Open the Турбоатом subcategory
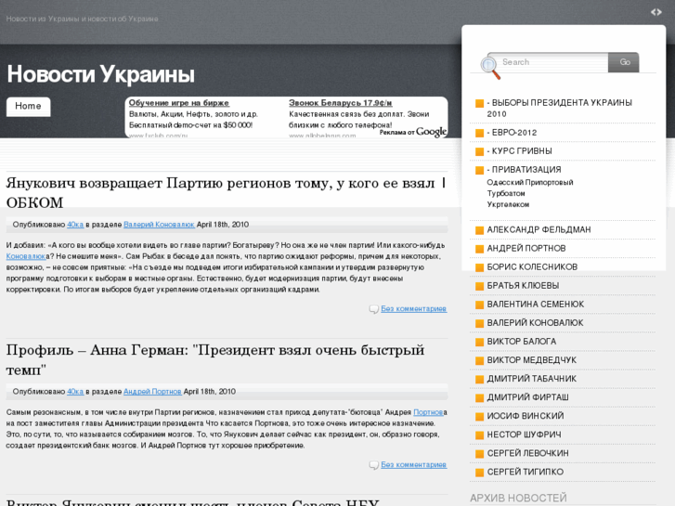 (x=506, y=194)
